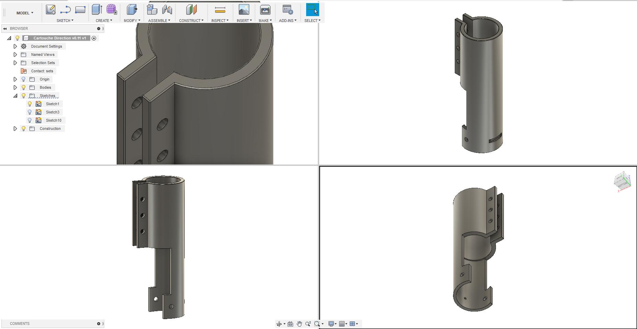Image resolution: width=637 pixels, height=329 pixels.
Task: Toggle Origin folder visibility bulb
Action: [24, 79]
